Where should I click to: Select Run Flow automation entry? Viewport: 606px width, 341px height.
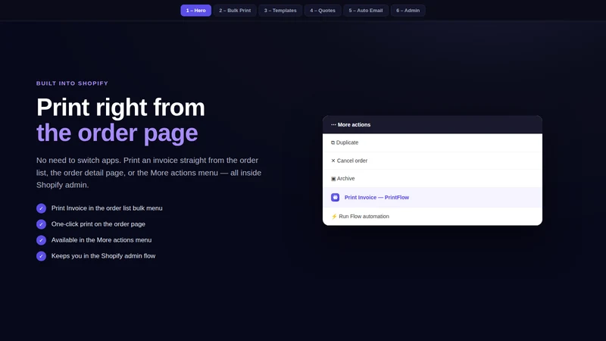click(432, 216)
